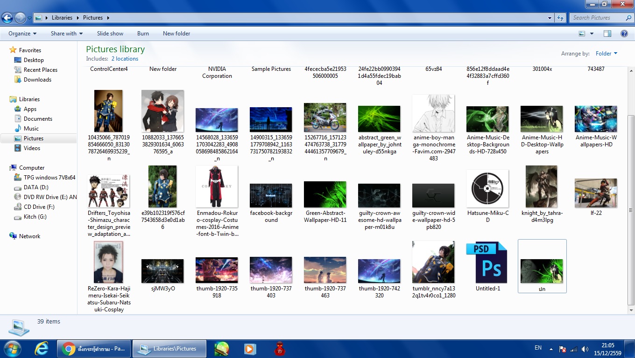The image size is (635, 358).
Task: Select the tumblr_nncy7a13 cosplay photo
Action: tap(434, 269)
